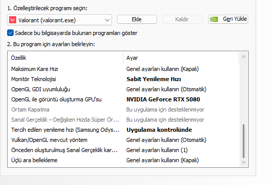
Task: Click the settings list scroll up arrow
Action: point(244,56)
